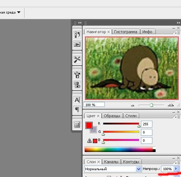Switch to the Инфо tab

pos(147,32)
